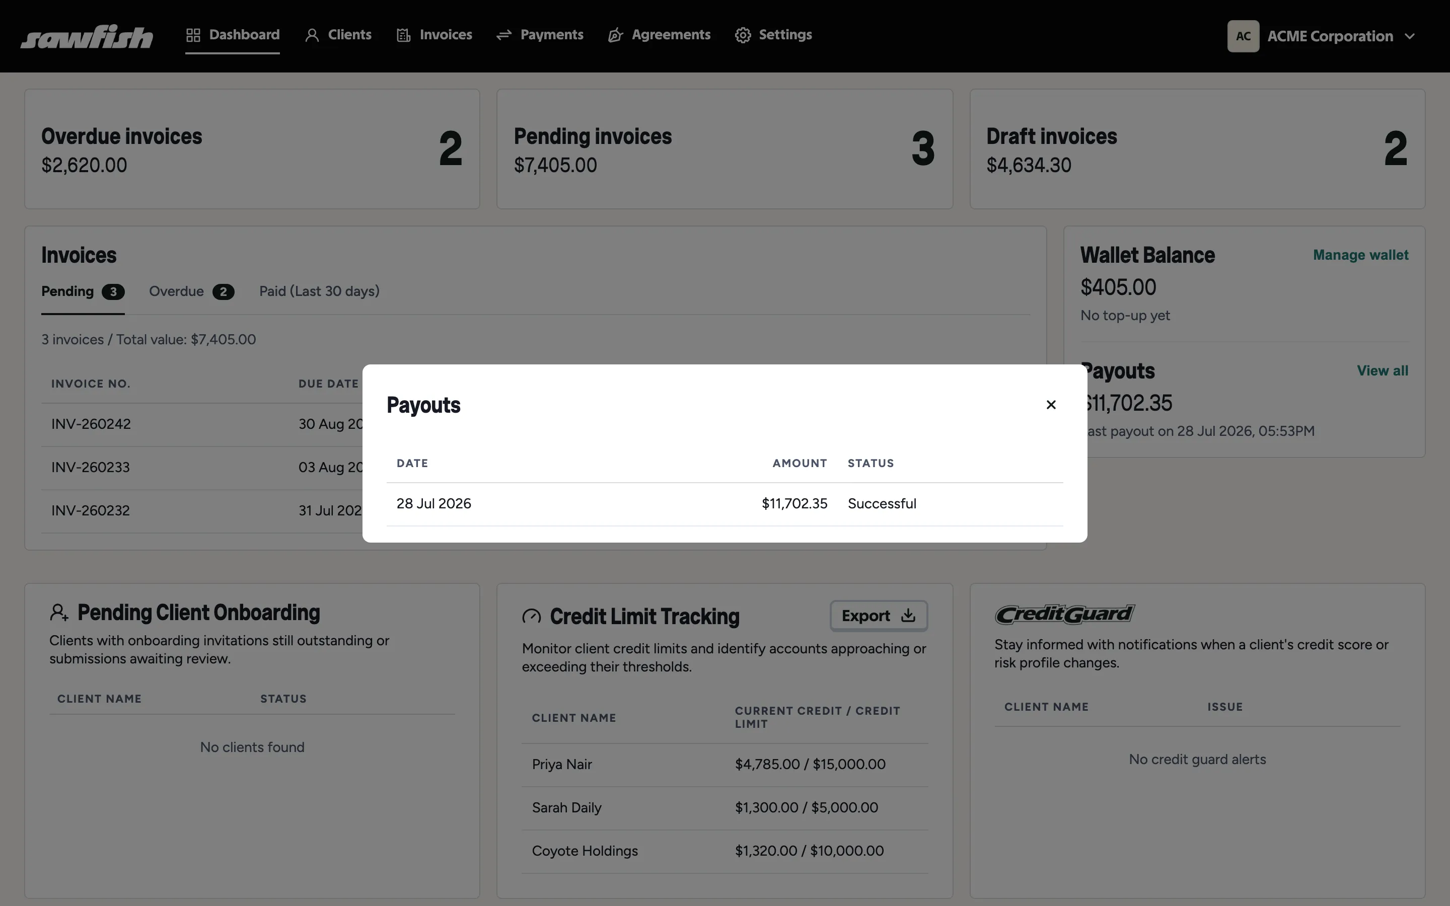Click the Dashboard grid icon
This screenshot has width=1450, height=906.
tap(193, 35)
